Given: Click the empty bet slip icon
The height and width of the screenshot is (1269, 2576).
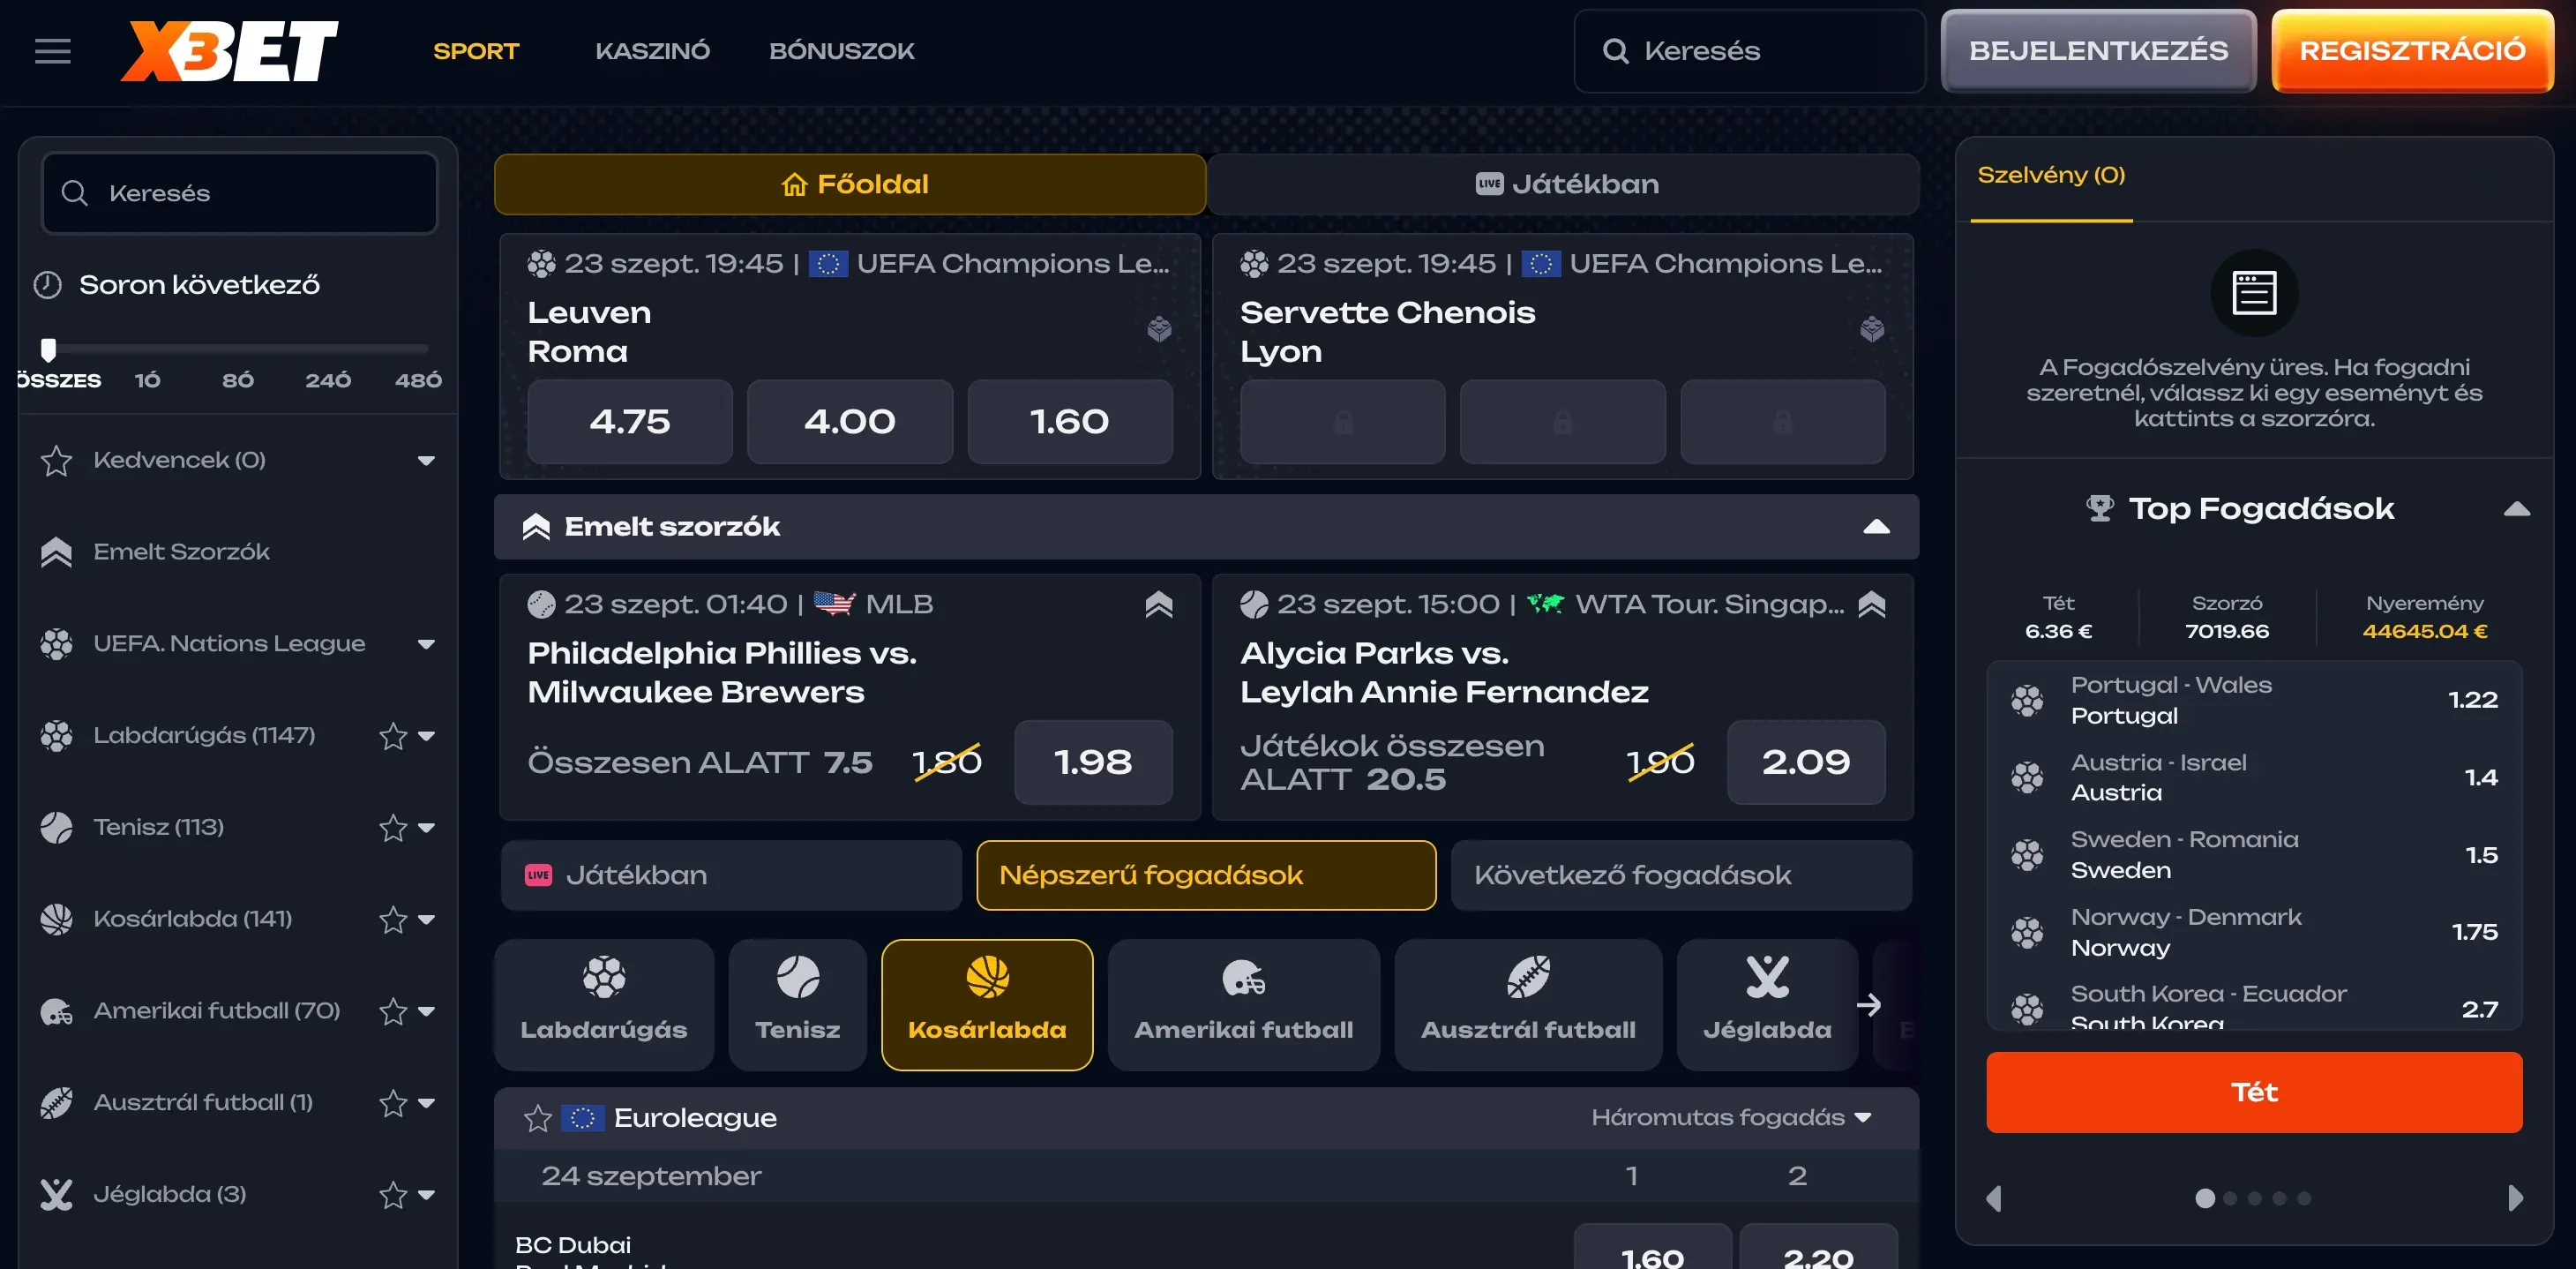Looking at the screenshot, I should coord(2254,293).
